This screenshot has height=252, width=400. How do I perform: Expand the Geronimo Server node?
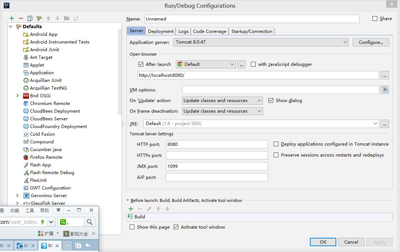[17, 196]
